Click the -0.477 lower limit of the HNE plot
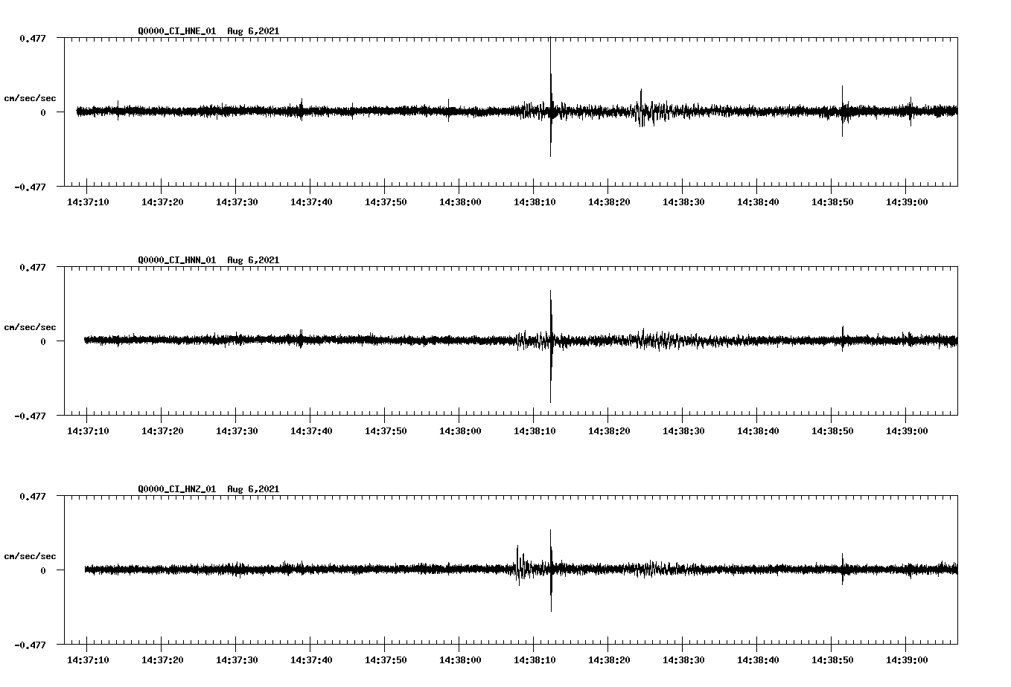 (x=30, y=187)
